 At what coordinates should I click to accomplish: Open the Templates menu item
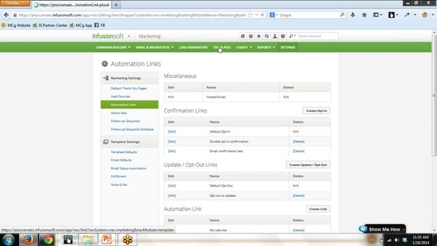pos(222,47)
